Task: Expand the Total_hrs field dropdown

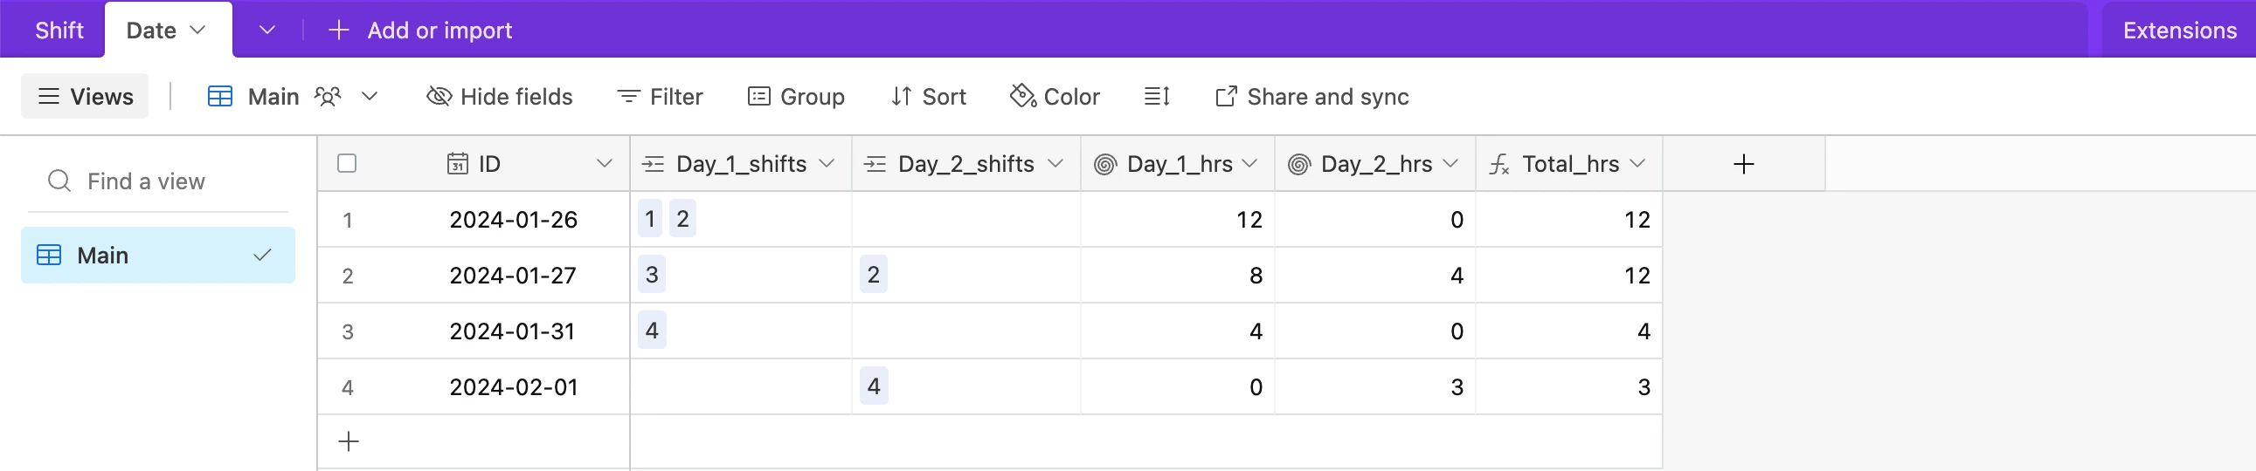Action: tap(1637, 163)
